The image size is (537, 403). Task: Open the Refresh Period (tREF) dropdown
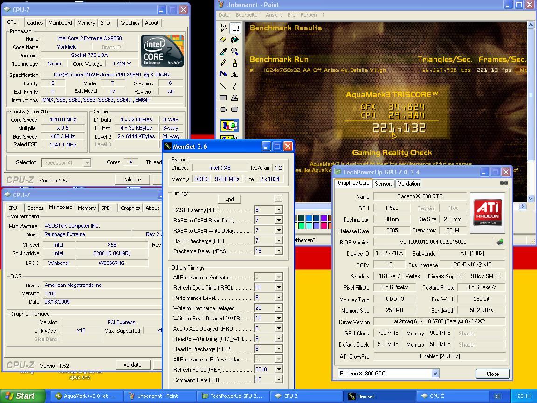tap(279, 369)
